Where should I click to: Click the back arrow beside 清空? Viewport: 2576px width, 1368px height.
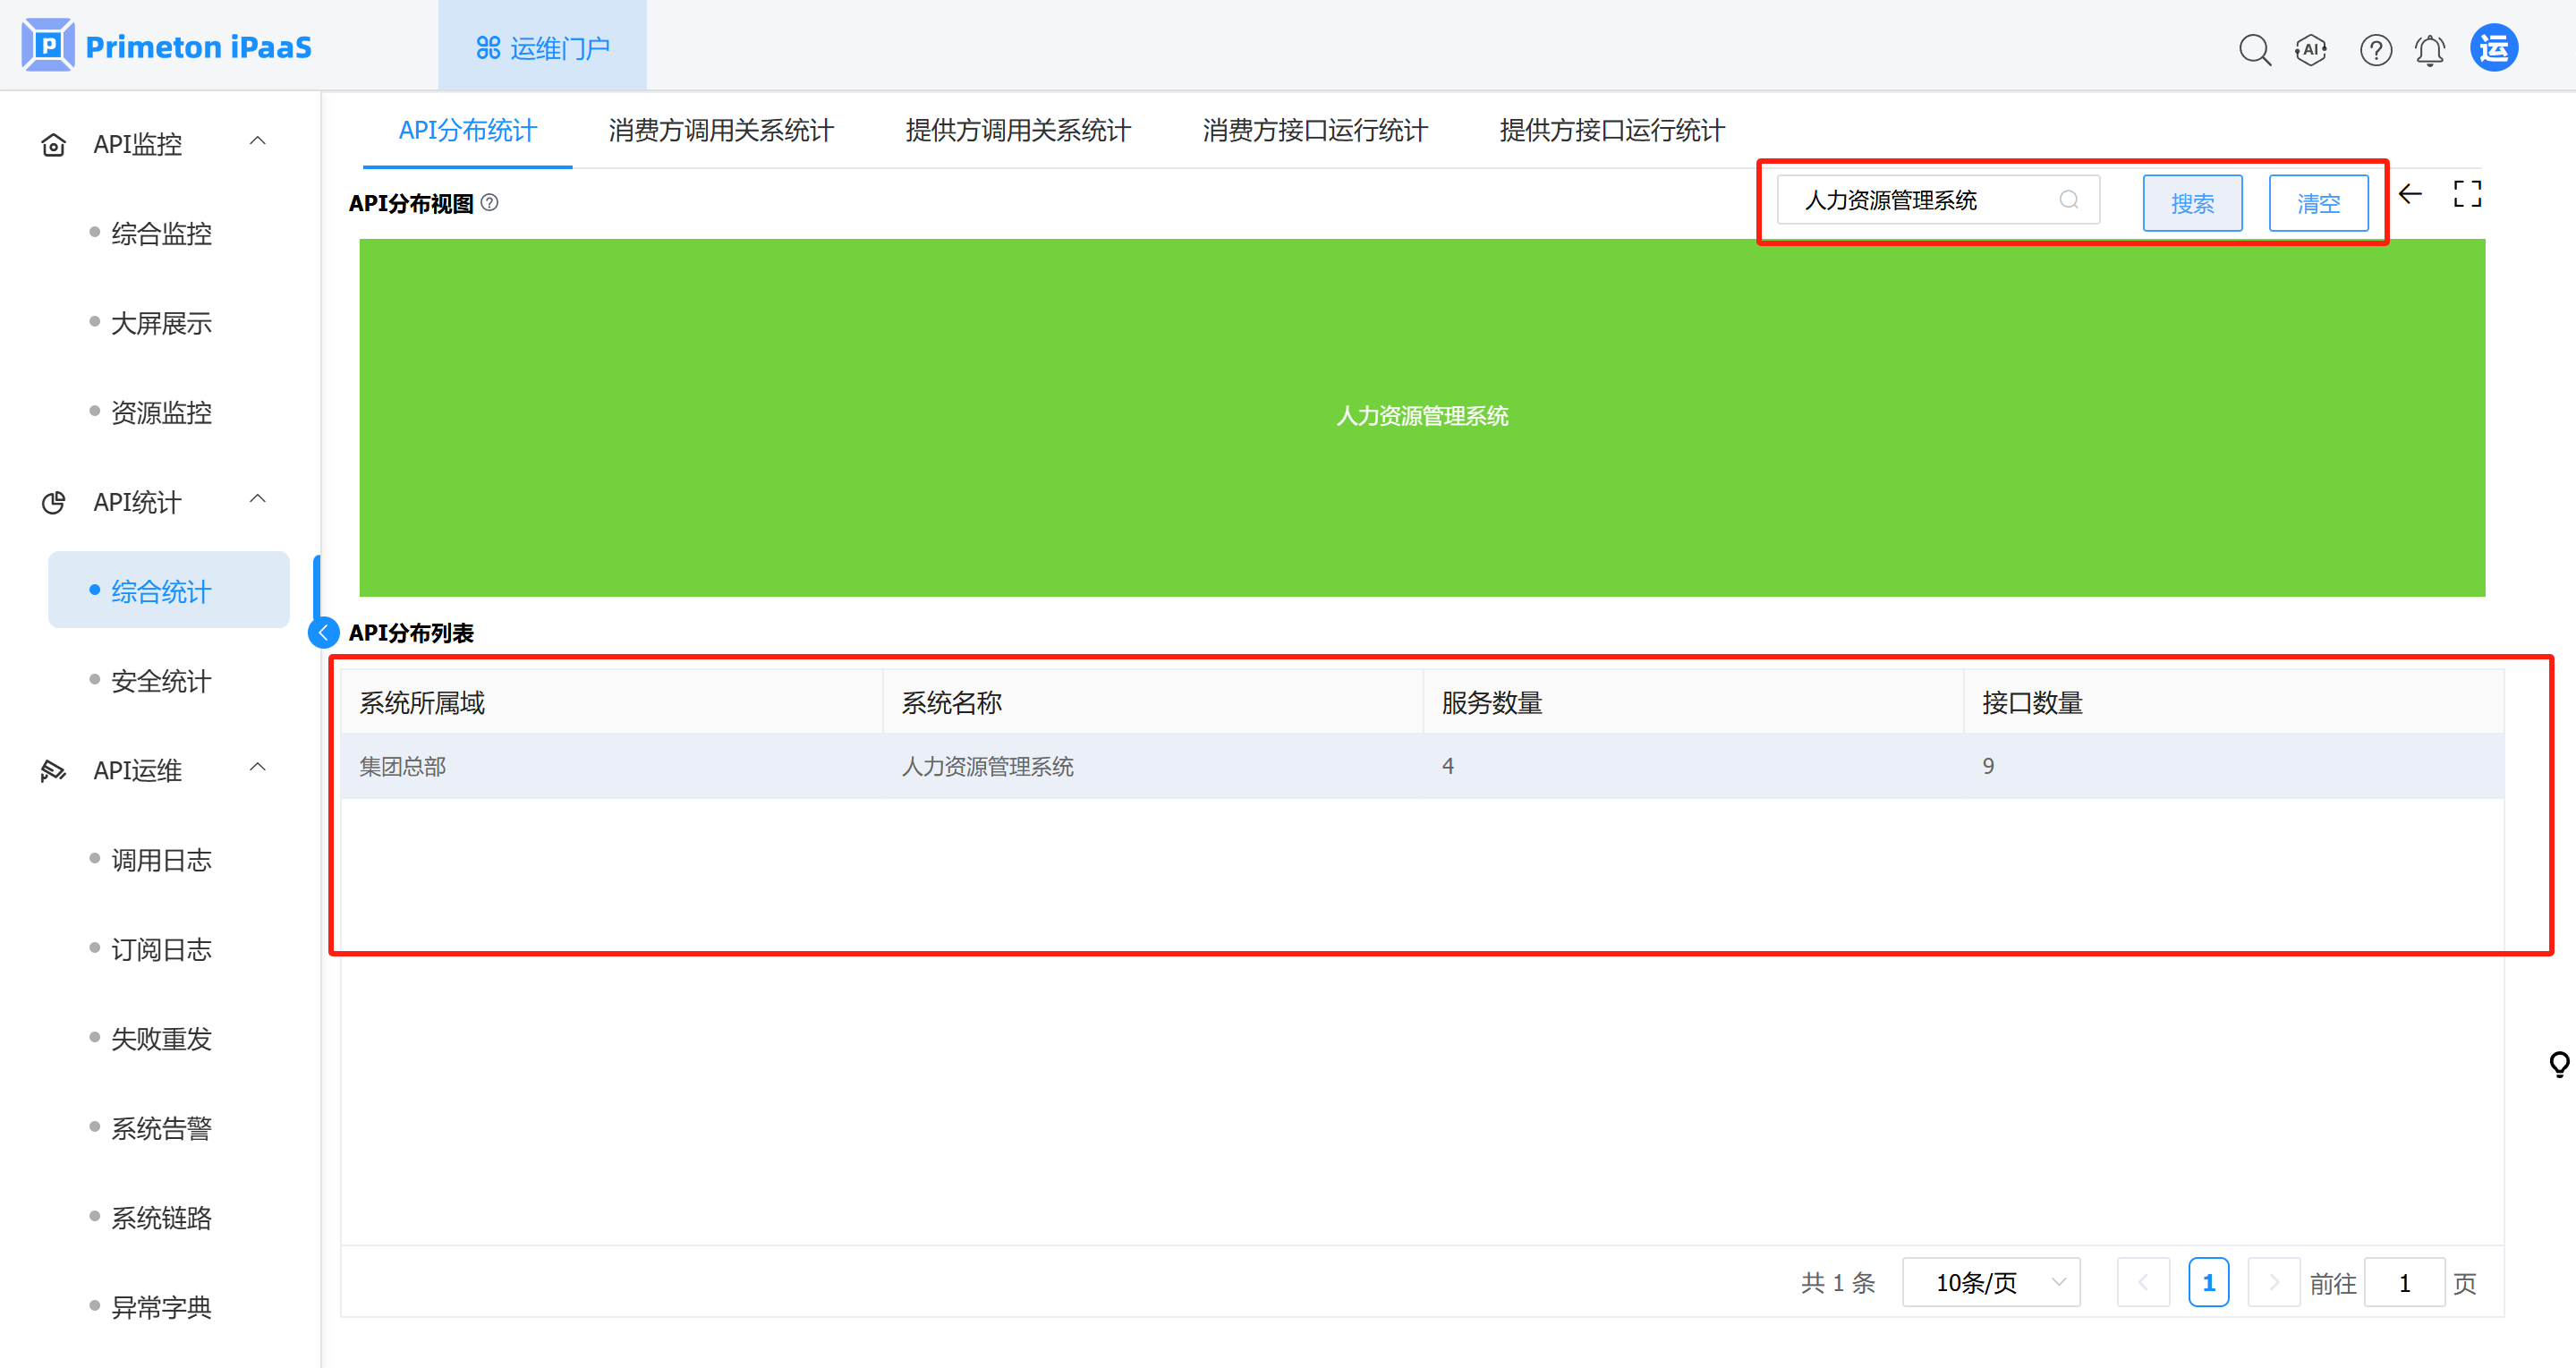pos(2410,194)
